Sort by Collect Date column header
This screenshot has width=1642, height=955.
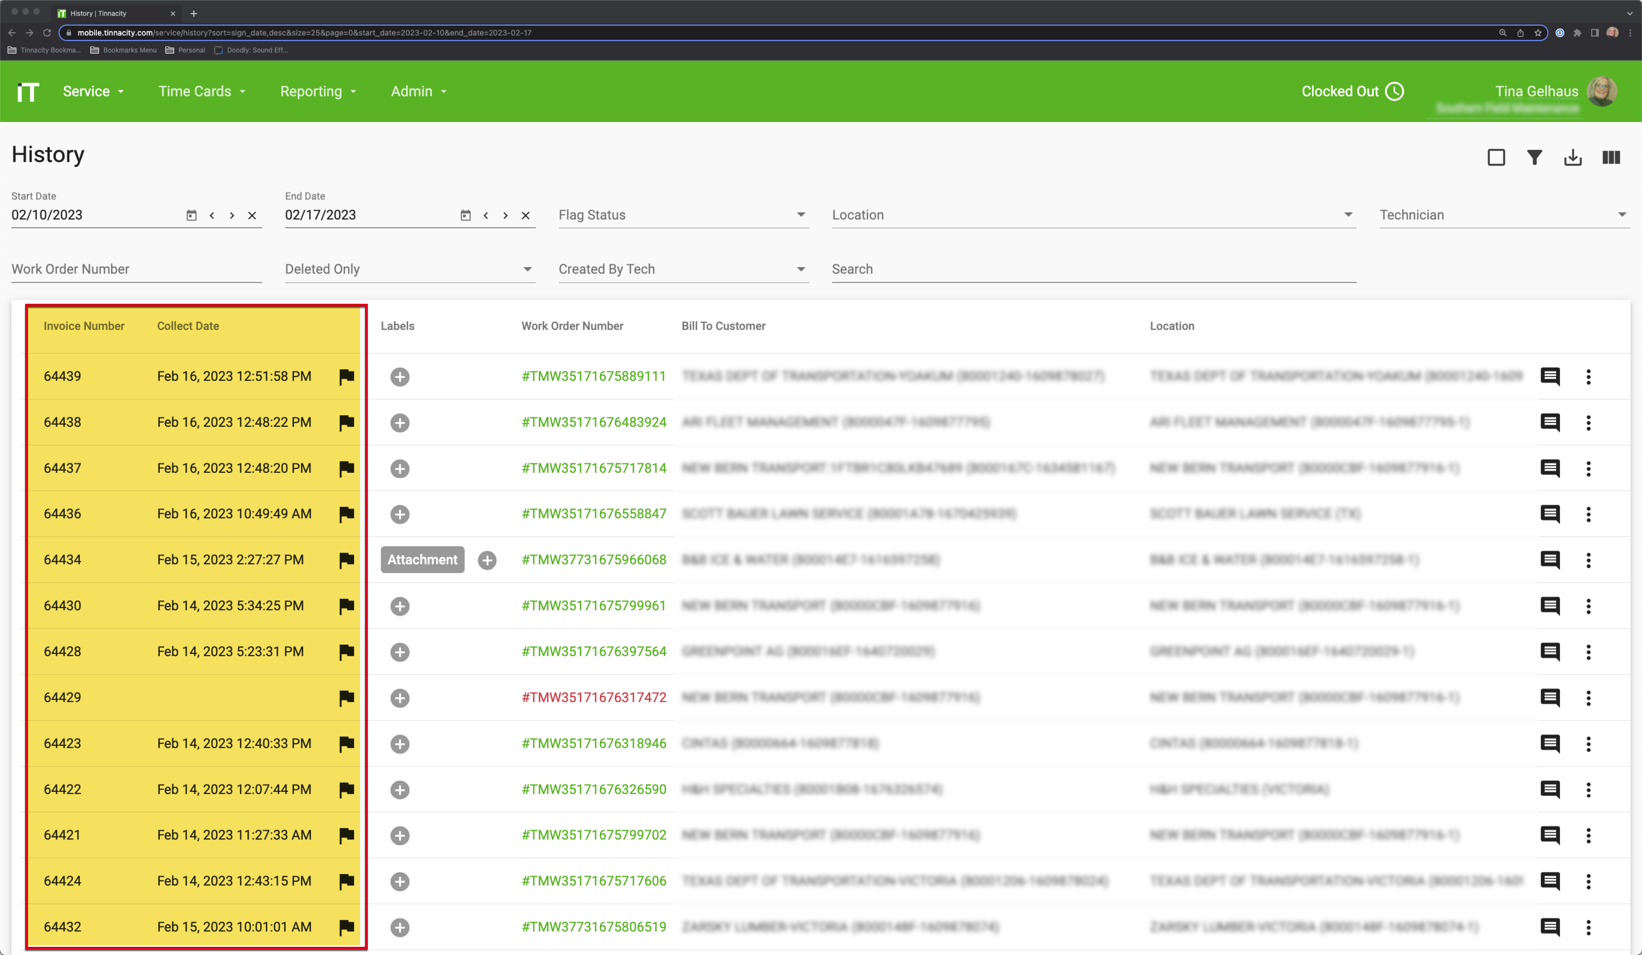tap(188, 326)
